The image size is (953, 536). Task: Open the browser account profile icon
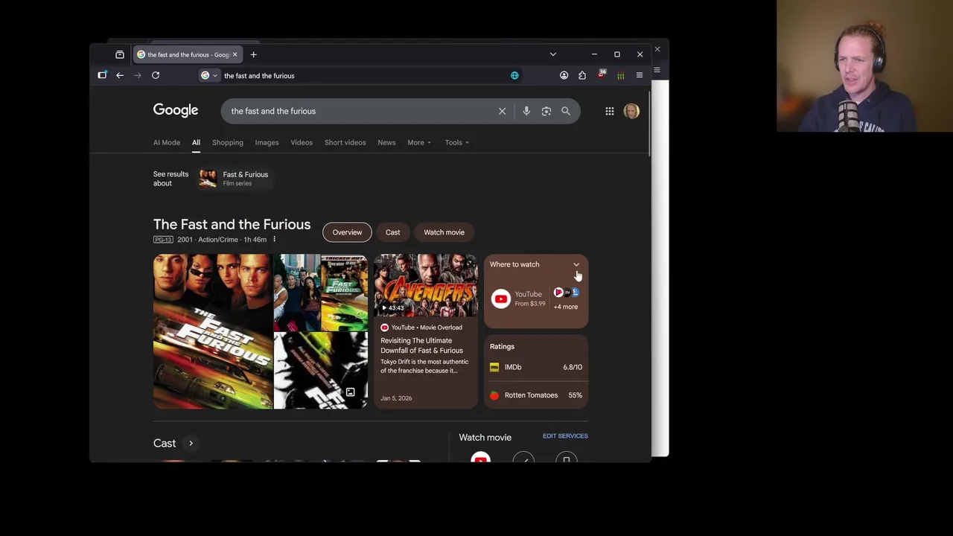564,75
